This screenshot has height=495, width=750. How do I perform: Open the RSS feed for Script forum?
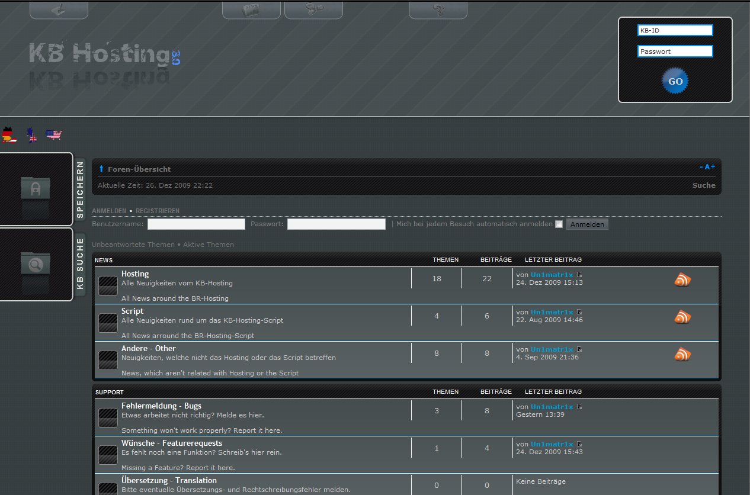(x=682, y=317)
